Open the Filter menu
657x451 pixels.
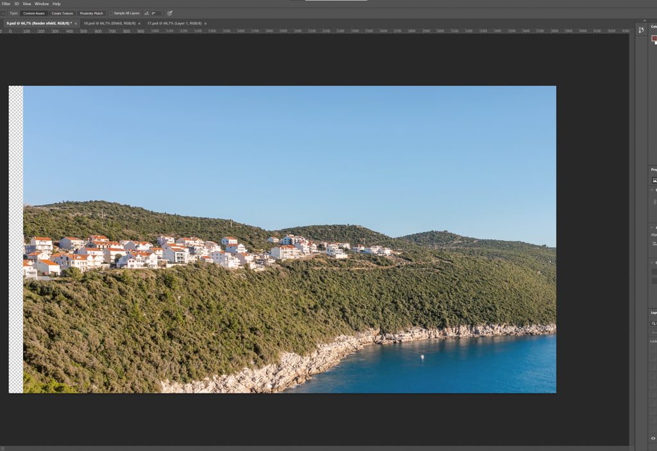click(x=6, y=4)
